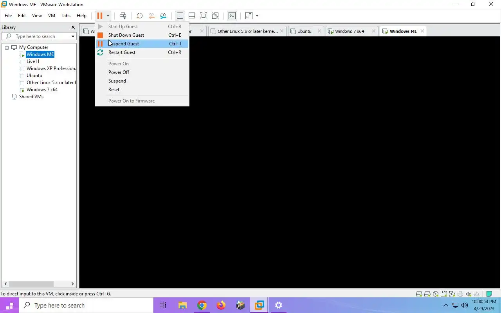501x313 pixels.
Task: Click the green Restart Guest arrows icon
Action: coord(100,52)
